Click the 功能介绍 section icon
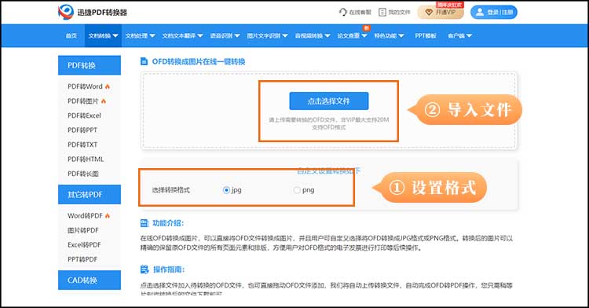589x308 pixels. [x=145, y=223]
